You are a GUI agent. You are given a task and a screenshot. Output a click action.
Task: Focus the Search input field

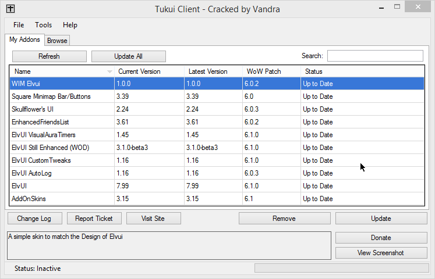(x=375, y=56)
